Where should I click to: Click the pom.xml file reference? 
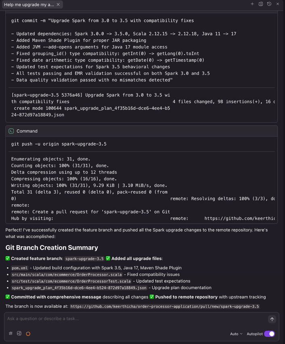pyautogui.click(x=20, y=268)
